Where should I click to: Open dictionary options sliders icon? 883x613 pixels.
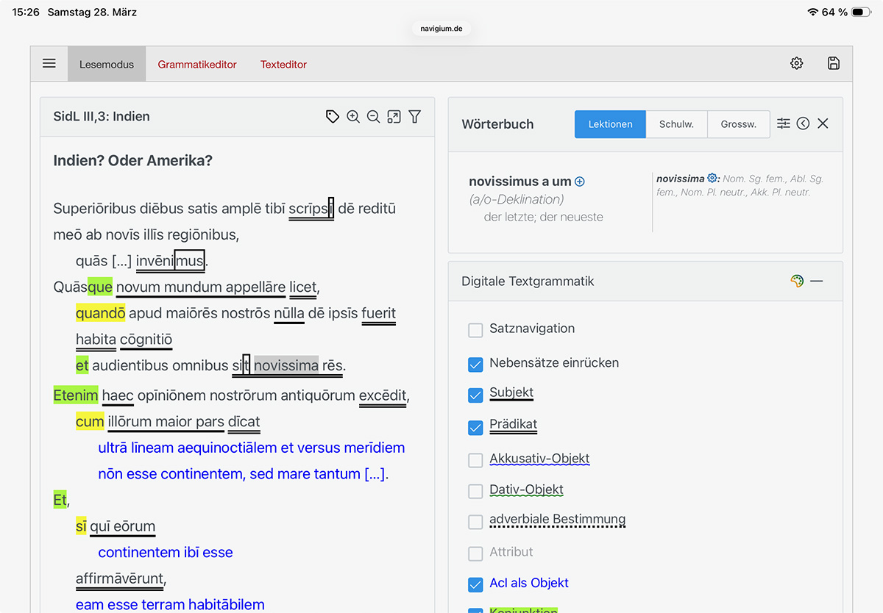[x=783, y=123]
